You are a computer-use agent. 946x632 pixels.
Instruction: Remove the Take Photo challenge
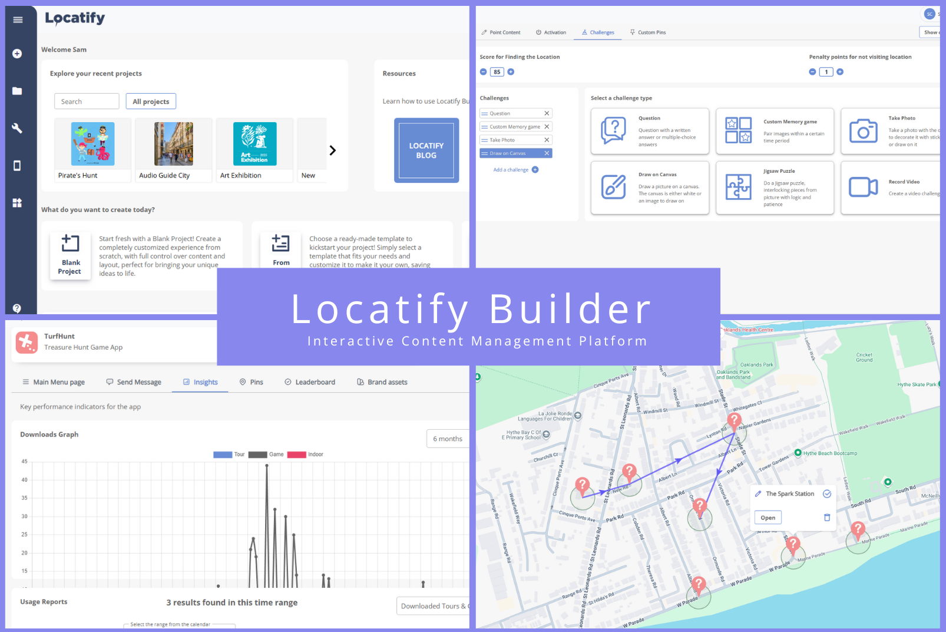click(x=547, y=140)
